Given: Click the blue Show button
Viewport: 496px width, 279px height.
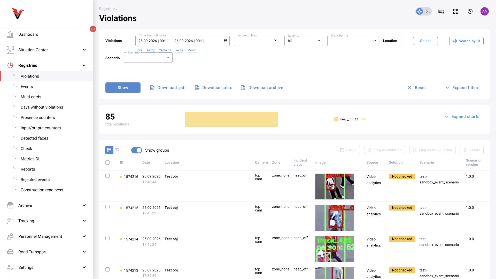Looking at the screenshot, I should (x=123, y=88).
